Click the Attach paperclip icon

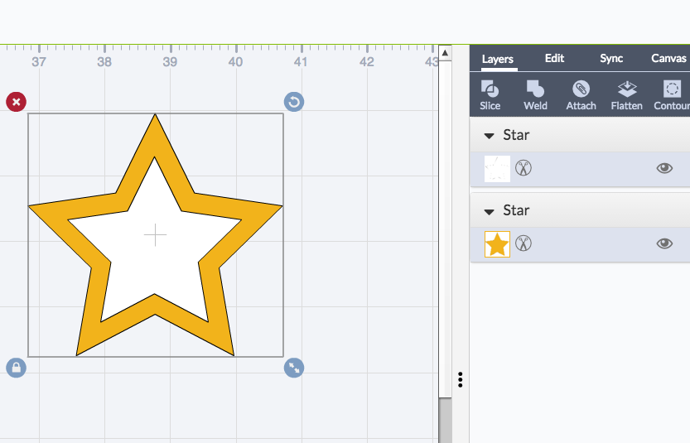point(581,89)
